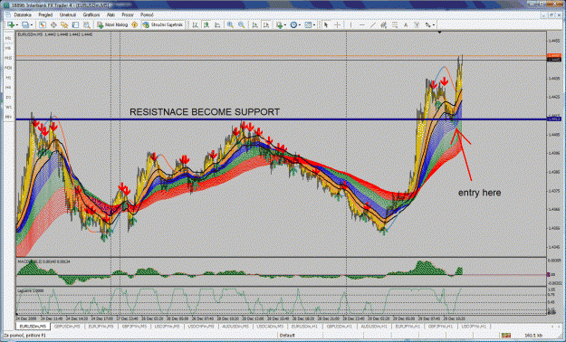Open the Indicators list icon
The image size is (566, 342).
point(280,25)
